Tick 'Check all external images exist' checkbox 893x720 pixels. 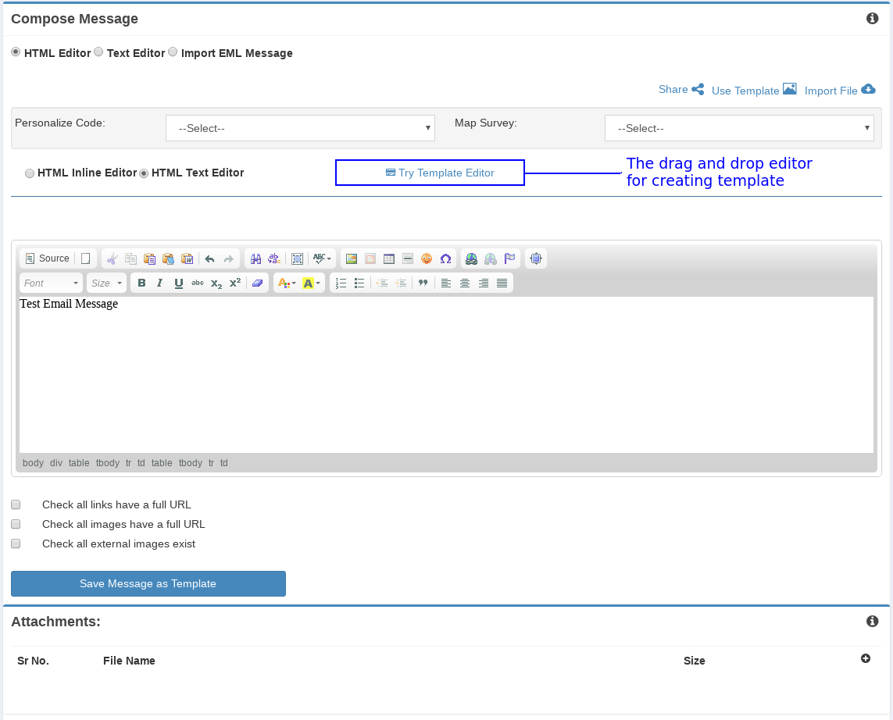(x=16, y=544)
